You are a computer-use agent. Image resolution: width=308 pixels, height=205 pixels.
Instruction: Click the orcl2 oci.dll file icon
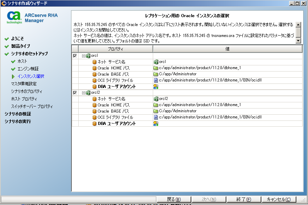[156, 117]
